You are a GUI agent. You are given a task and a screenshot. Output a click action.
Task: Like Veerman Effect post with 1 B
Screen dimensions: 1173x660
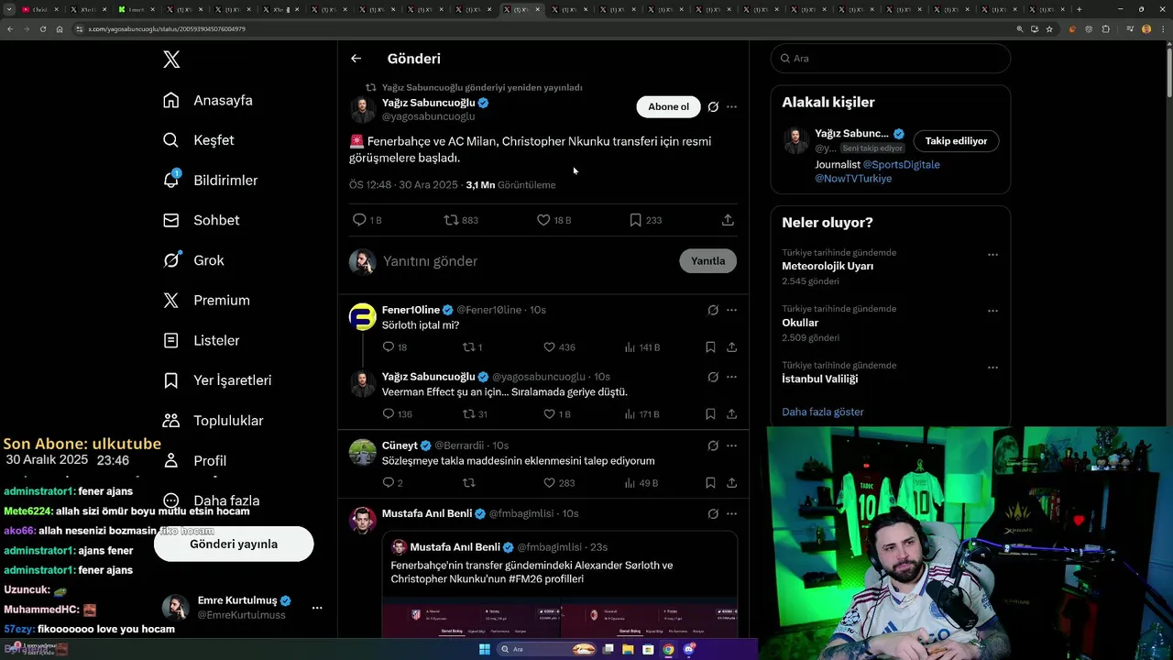point(549,414)
